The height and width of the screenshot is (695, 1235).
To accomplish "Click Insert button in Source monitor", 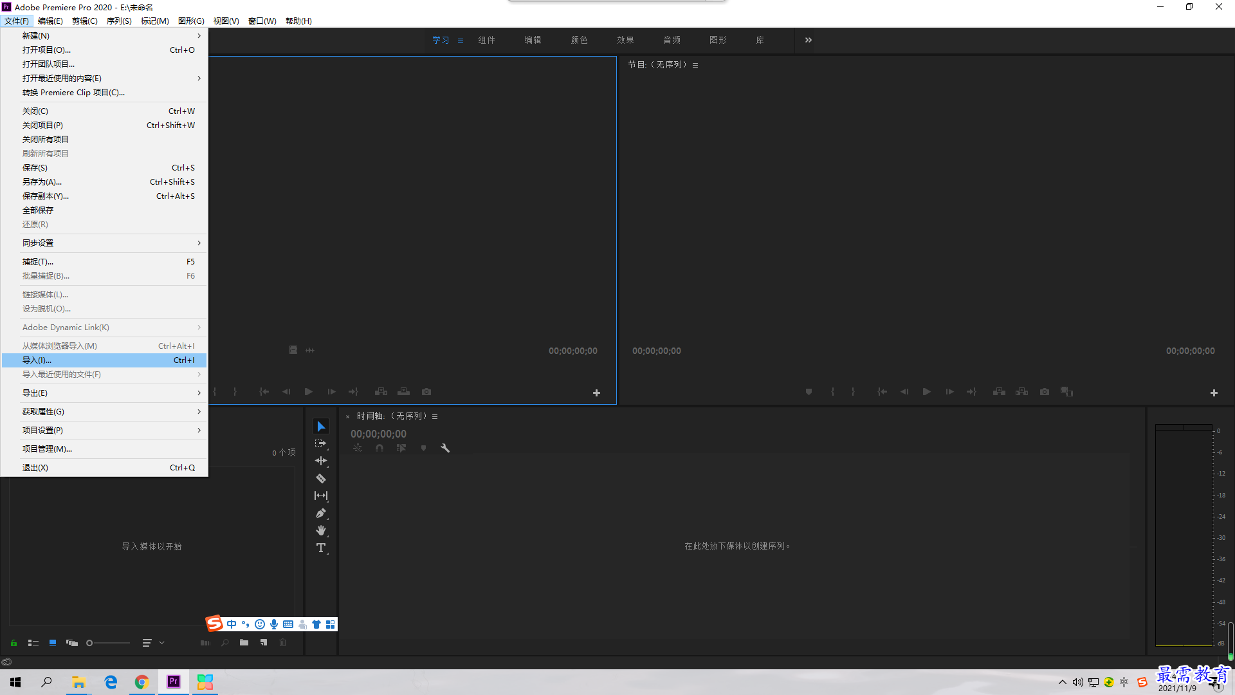I will point(381,392).
